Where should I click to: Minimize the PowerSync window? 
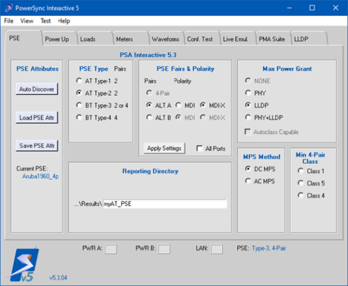(290, 8)
